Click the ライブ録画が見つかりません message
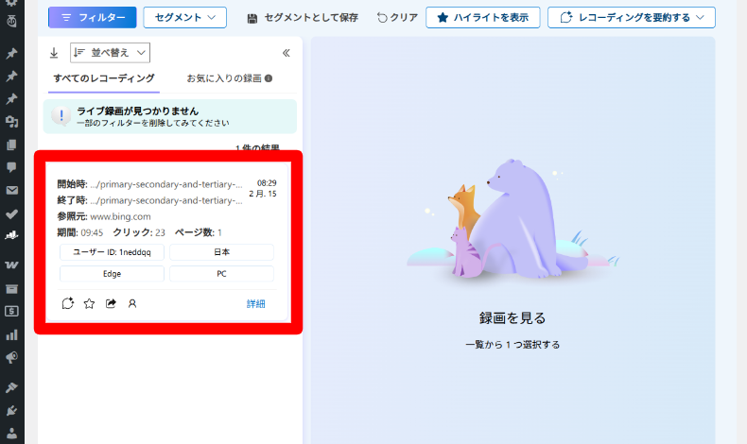 coord(138,111)
